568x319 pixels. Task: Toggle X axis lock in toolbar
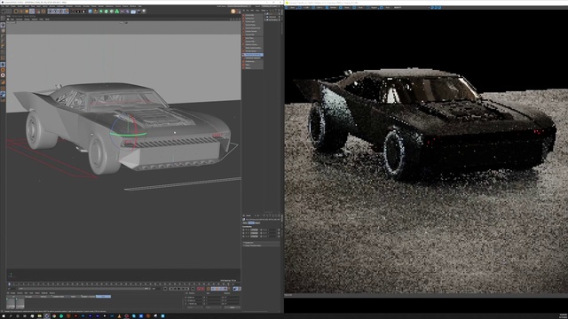tap(51, 12)
